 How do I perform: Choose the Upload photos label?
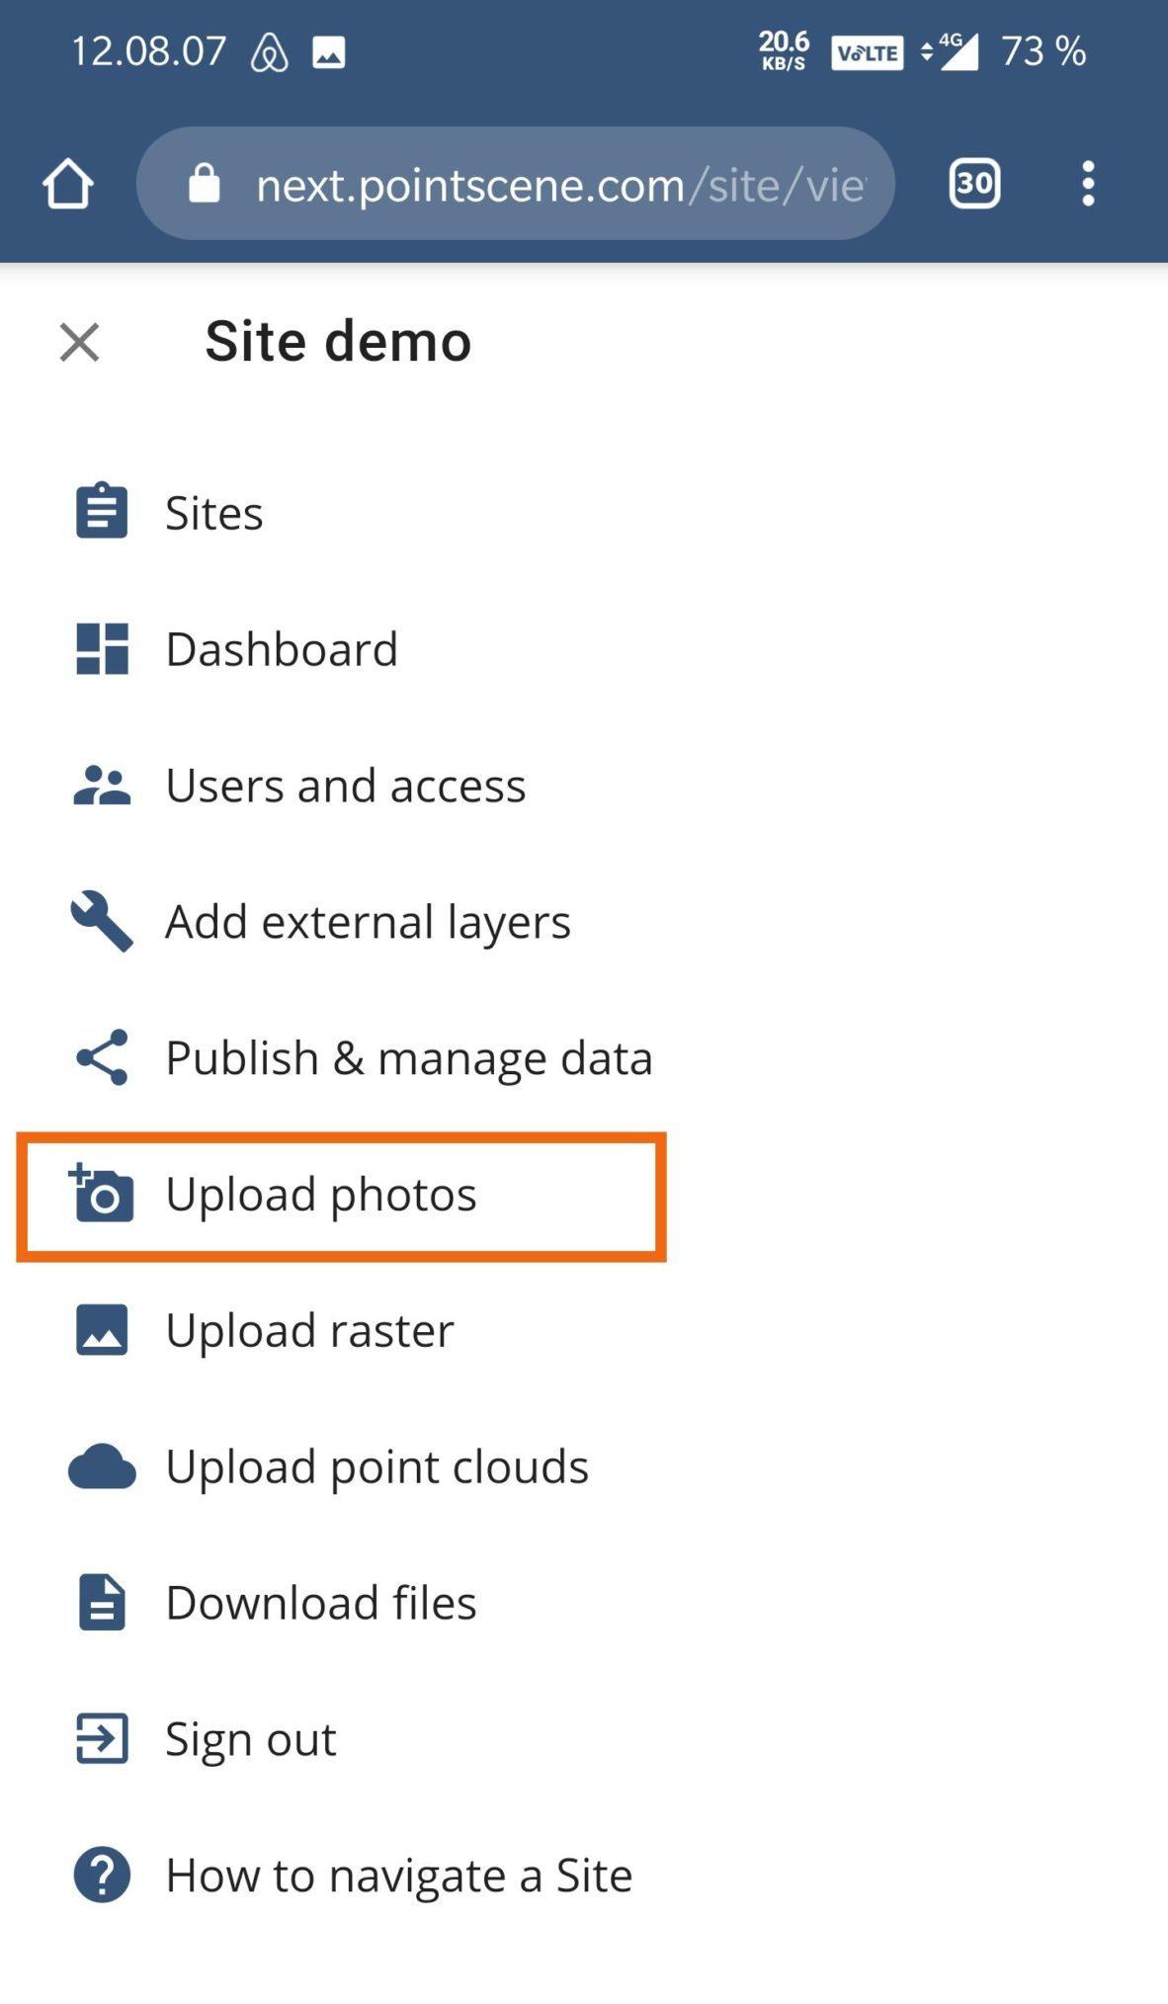tap(321, 1195)
